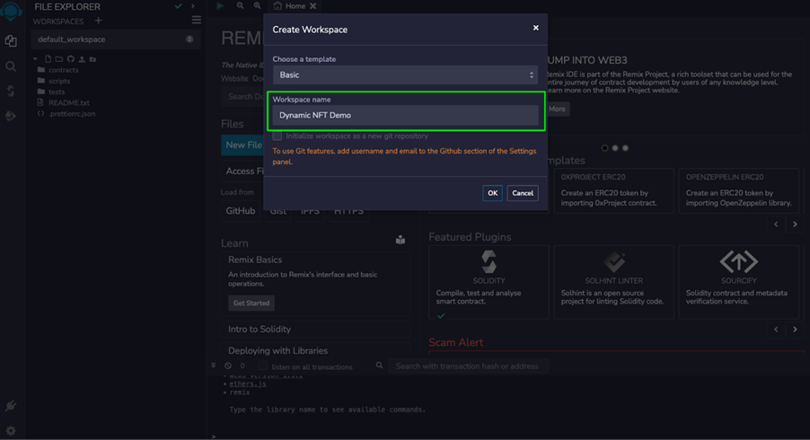Go to previous Featured Plugins arrow
This screenshot has width=810, height=440.
click(x=776, y=329)
